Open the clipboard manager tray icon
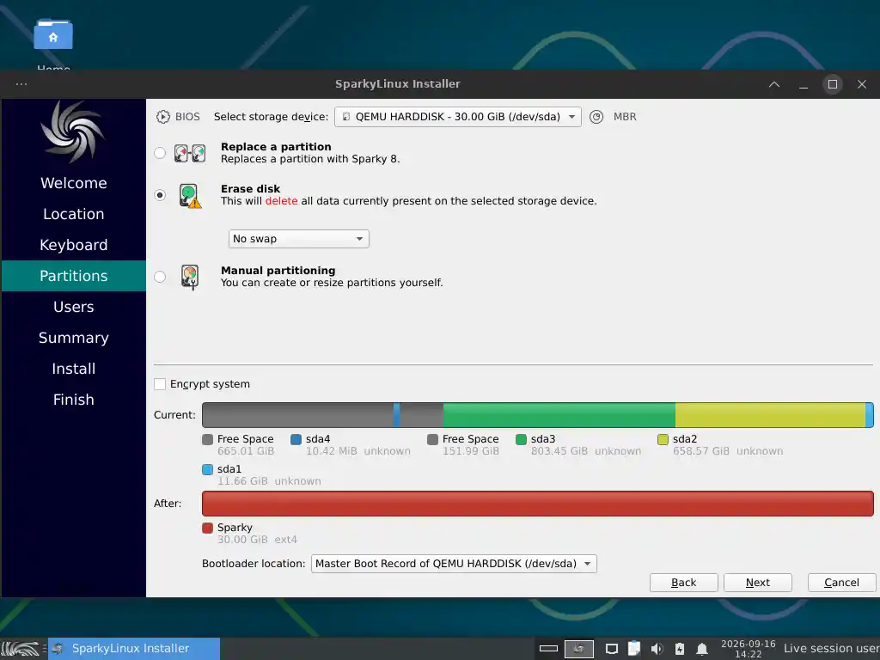880x660 pixels. [x=634, y=649]
